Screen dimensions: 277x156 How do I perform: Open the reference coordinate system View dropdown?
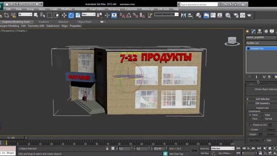[x=88, y=14]
